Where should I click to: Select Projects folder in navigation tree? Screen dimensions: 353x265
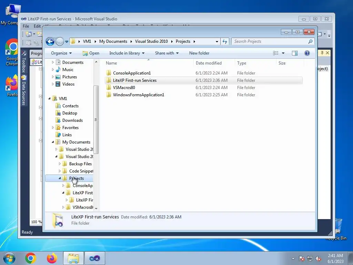pyautogui.click(x=76, y=178)
